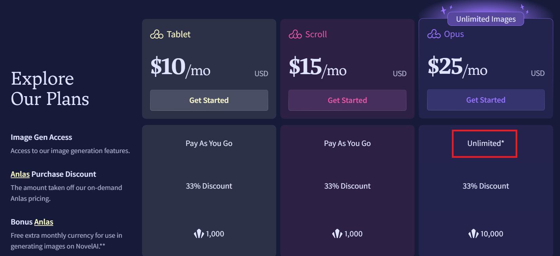The height and width of the screenshot is (256, 560).
Task: Click the Anlas icon beside Opus's 10,000
Action: [x=473, y=234]
